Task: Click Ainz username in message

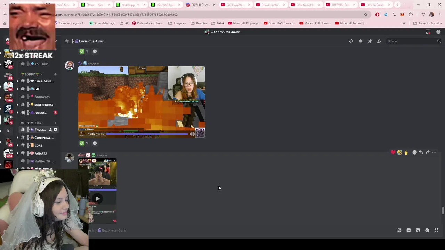Action: coord(81,155)
